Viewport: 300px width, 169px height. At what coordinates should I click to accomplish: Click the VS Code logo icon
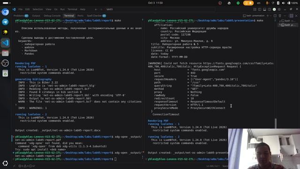(14, 9)
